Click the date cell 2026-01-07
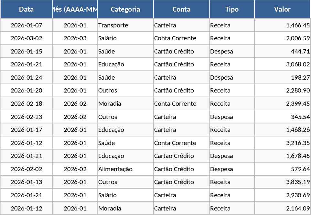This screenshot has height=215, width=311. point(27,25)
